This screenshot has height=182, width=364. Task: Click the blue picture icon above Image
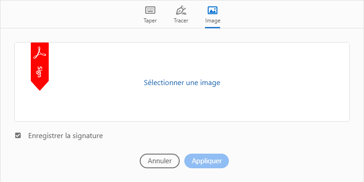pyautogui.click(x=212, y=10)
